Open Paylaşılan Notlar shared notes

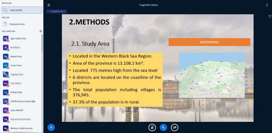[18, 24]
